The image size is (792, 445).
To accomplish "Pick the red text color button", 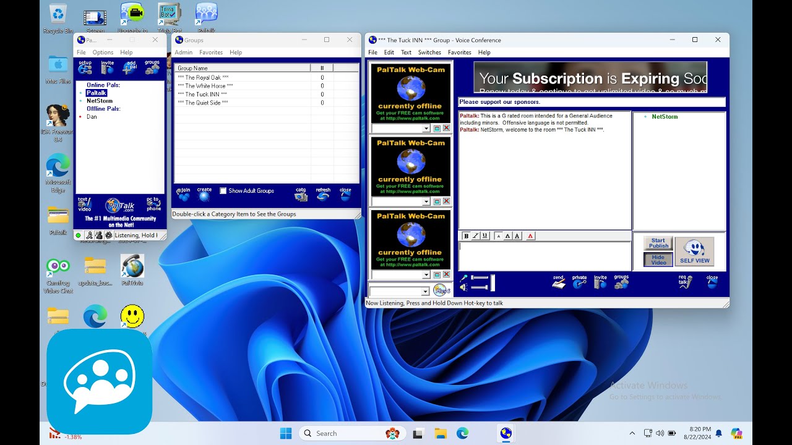I will pyautogui.click(x=531, y=236).
